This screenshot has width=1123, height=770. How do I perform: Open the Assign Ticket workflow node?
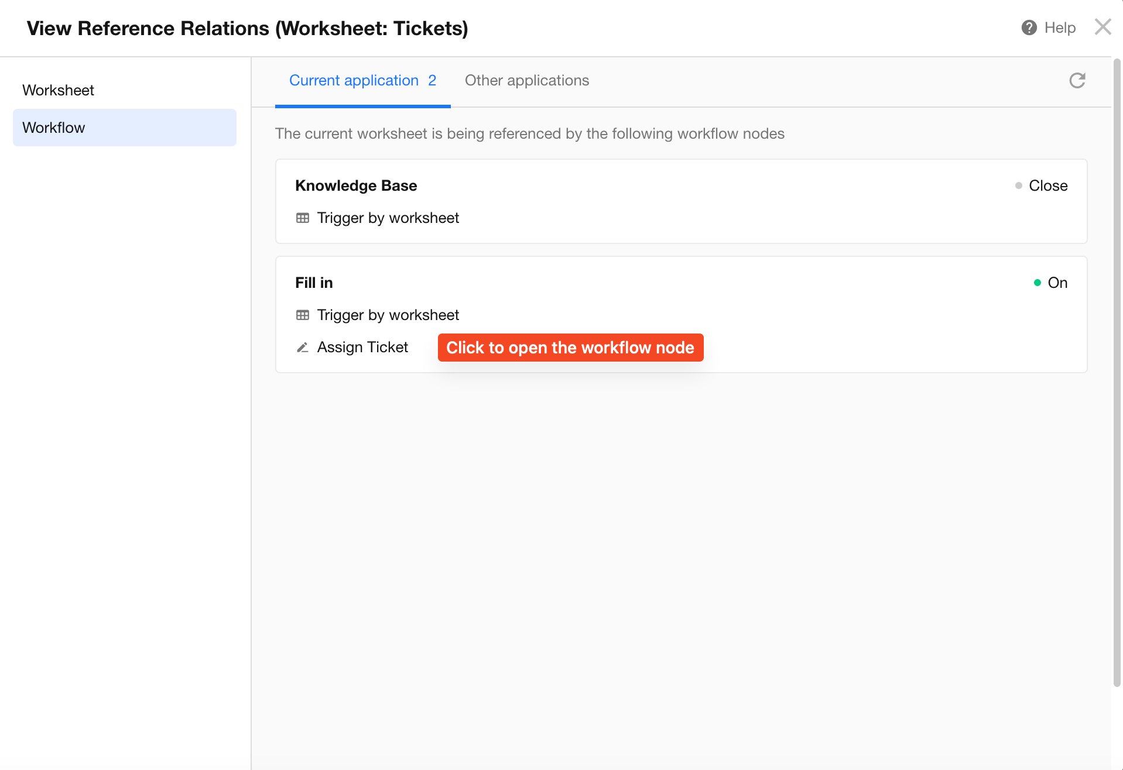tap(362, 348)
